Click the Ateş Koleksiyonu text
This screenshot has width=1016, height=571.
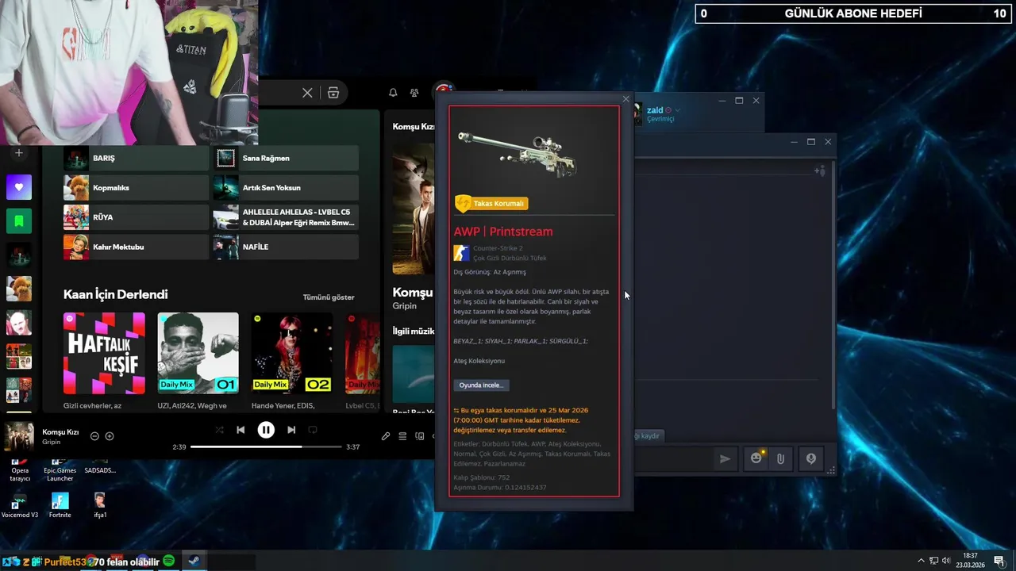click(479, 361)
